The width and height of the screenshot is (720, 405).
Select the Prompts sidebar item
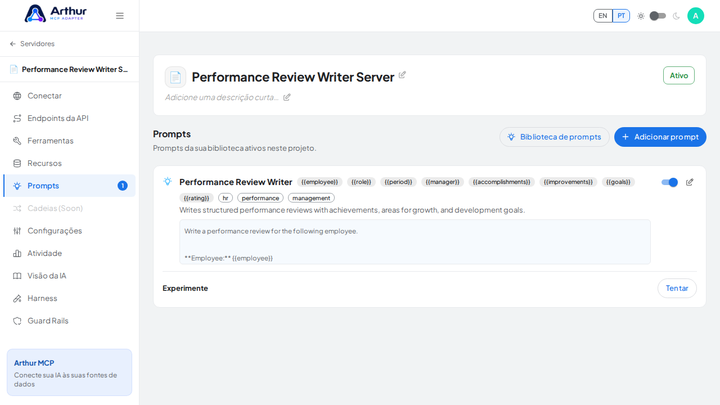click(69, 186)
